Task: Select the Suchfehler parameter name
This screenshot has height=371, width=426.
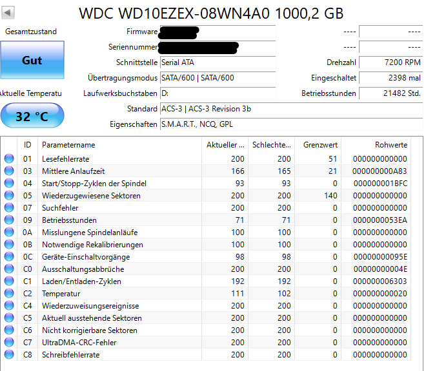Action: point(60,208)
